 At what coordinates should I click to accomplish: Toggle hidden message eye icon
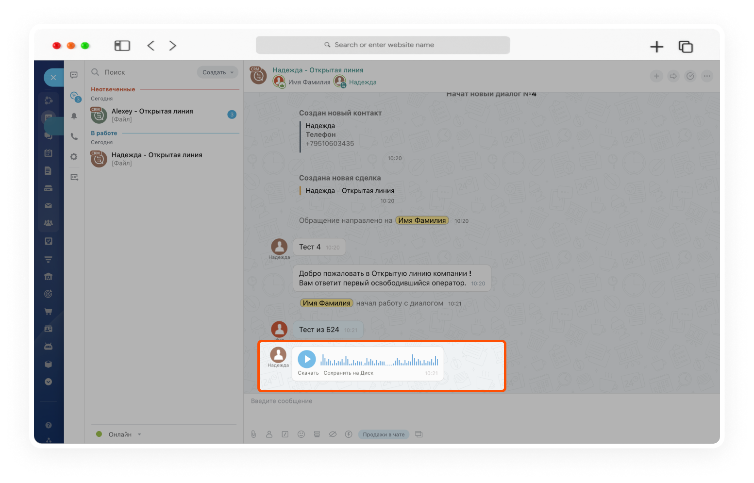333,434
